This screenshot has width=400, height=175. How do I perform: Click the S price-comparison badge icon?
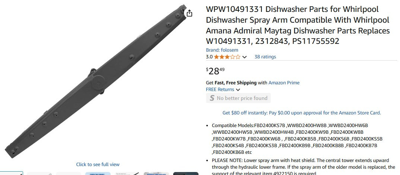point(212,98)
